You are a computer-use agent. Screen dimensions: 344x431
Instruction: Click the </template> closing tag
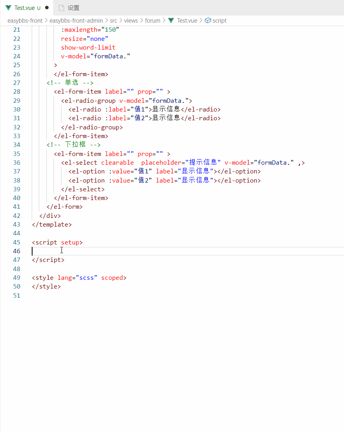pyautogui.click(x=52, y=225)
